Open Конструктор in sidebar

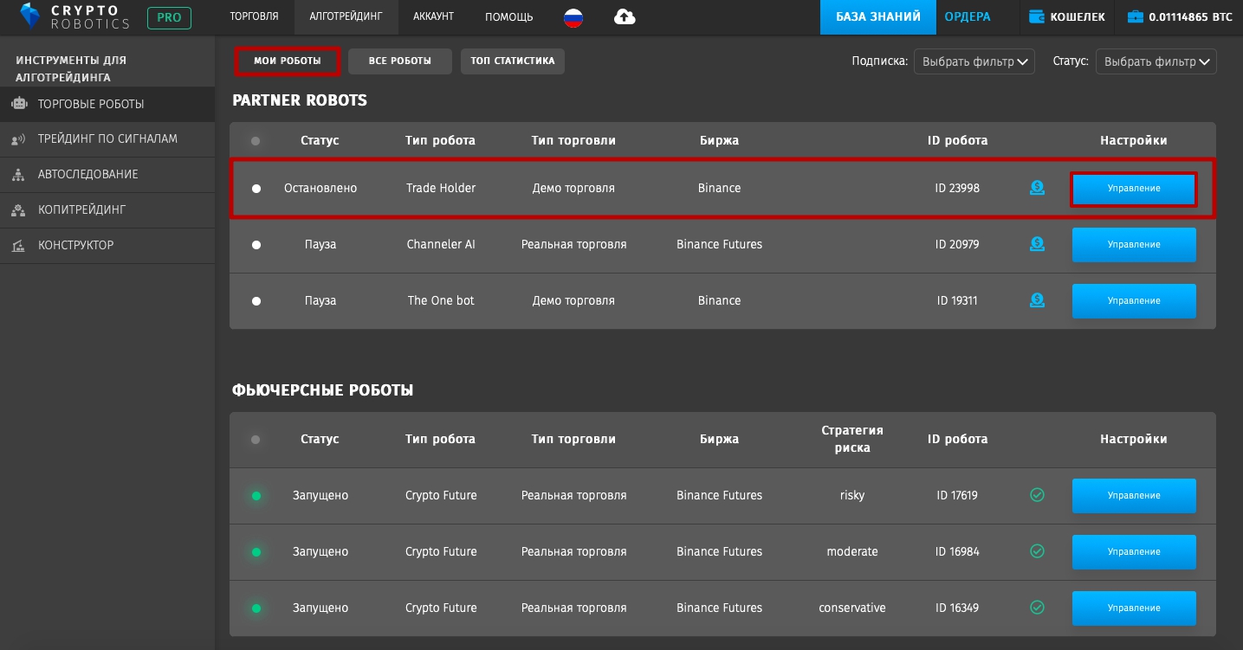point(107,245)
